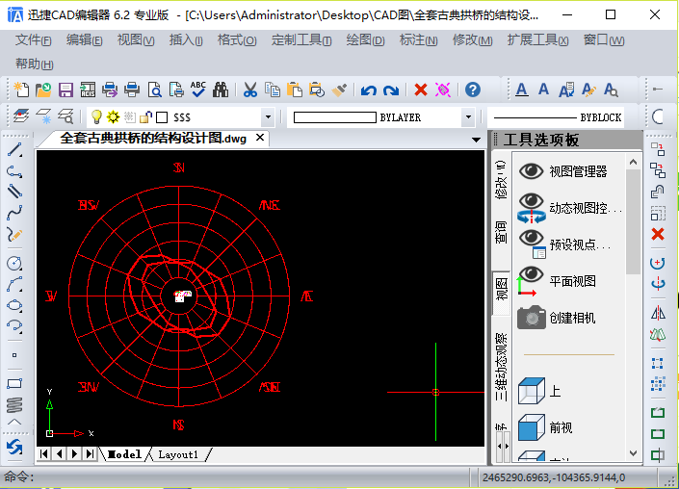The image size is (679, 489).
Task: Save the drawing with the floppy disk icon
Action: [x=65, y=90]
